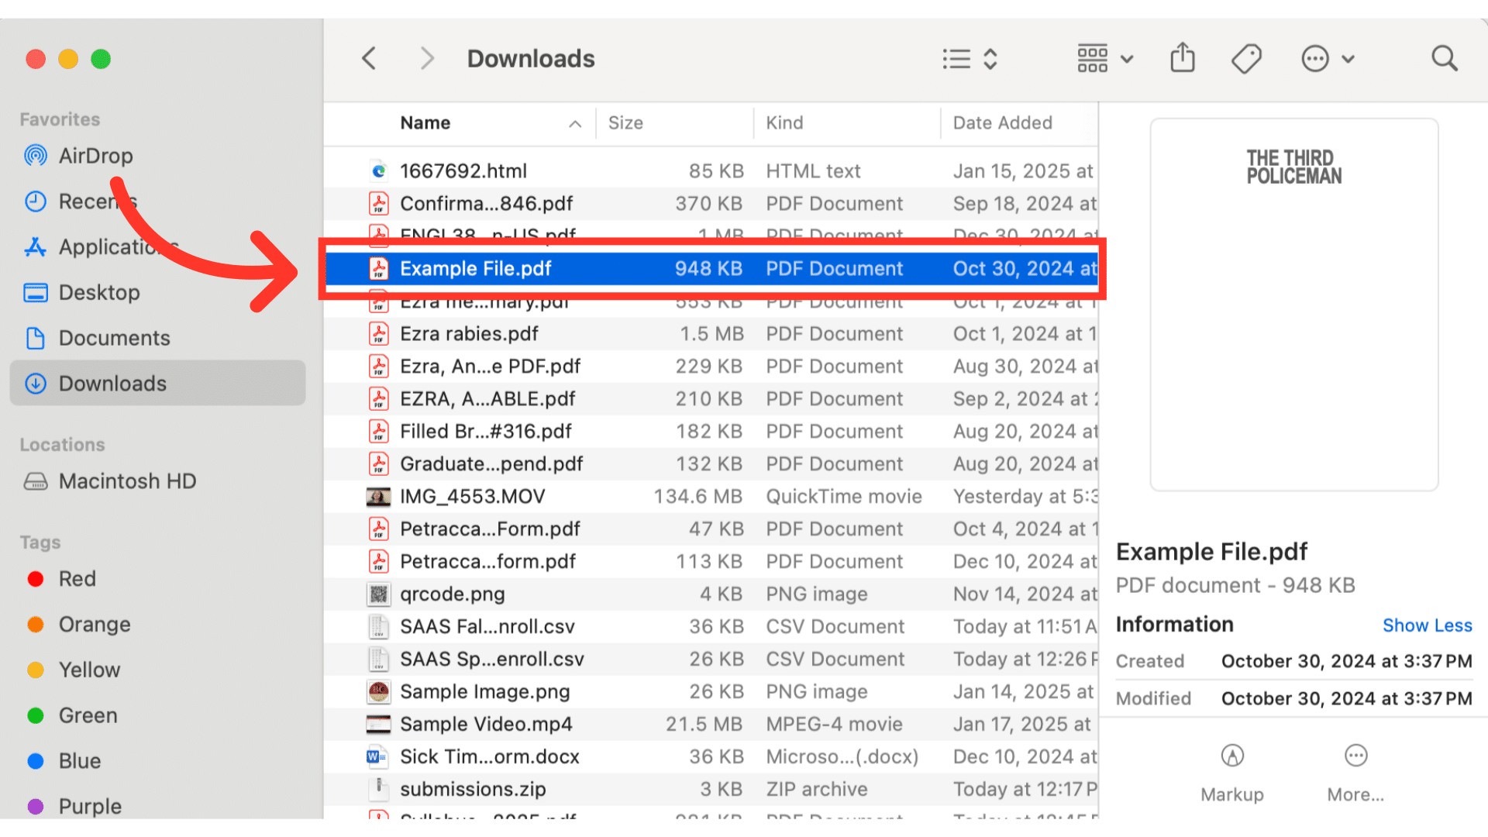Go back with the left chevron
This screenshot has width=1488, height=837.
tap(370, 58)
